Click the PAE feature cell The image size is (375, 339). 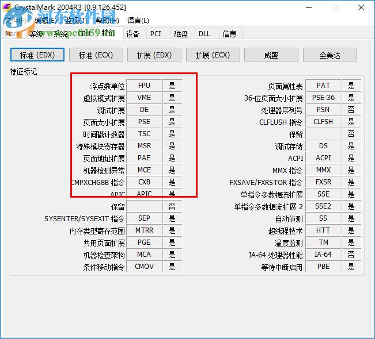click(144, 158)
